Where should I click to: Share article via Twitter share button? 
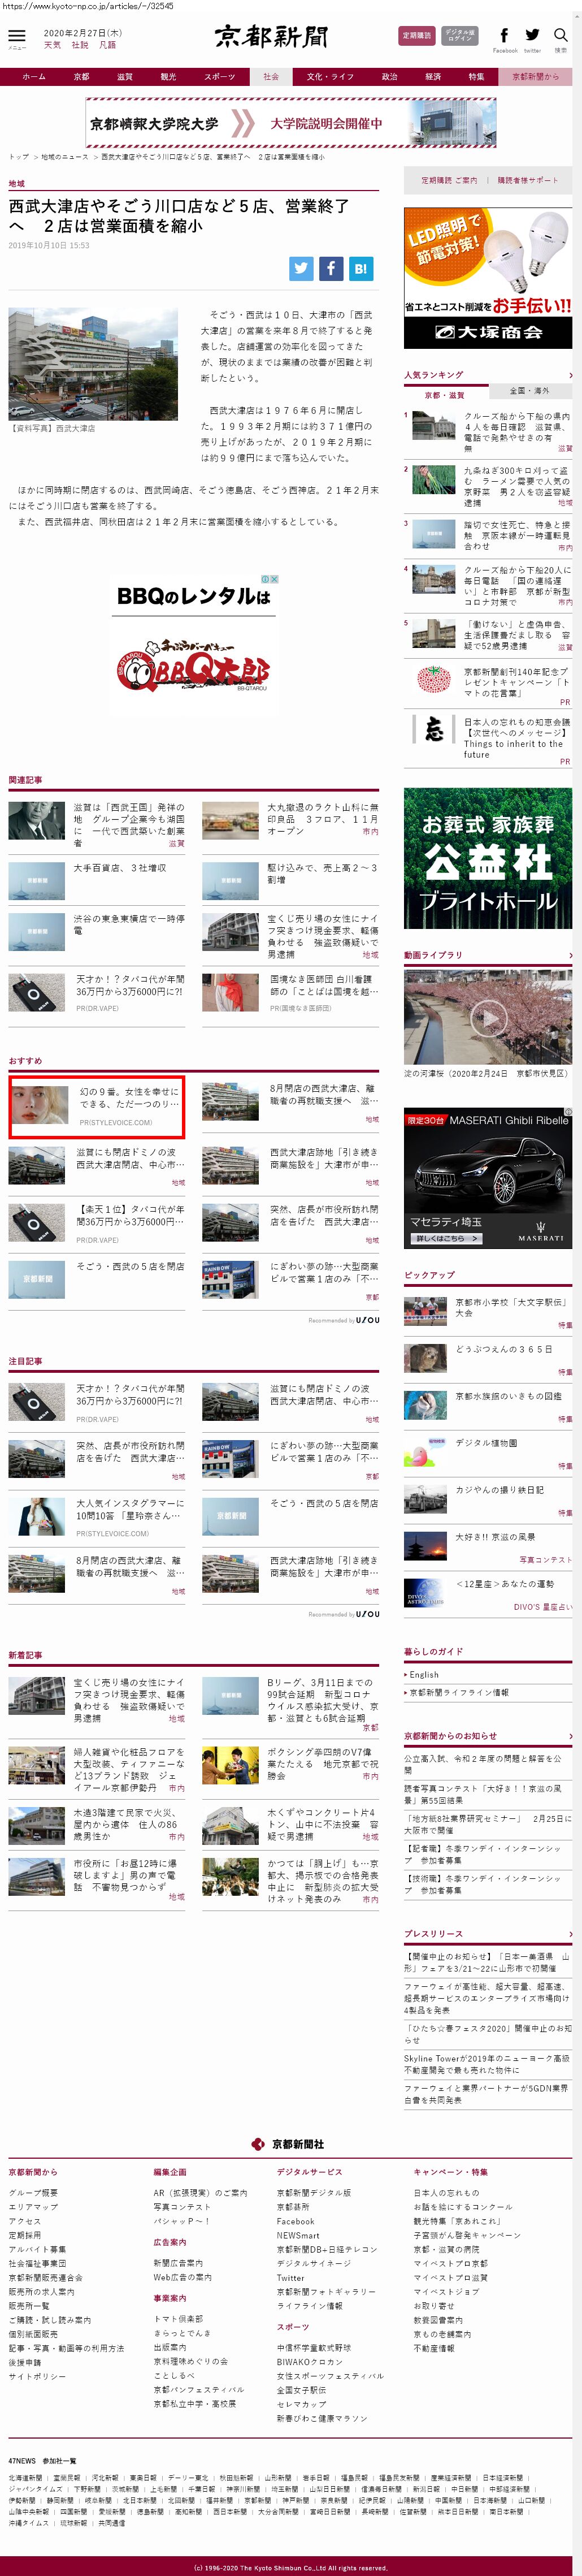[x=301, y=268]
